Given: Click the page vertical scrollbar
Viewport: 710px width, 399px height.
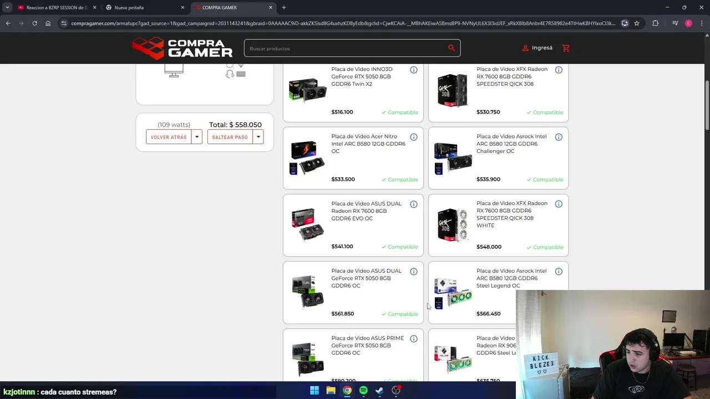Looking at the screenshot, I should point(707,105).
